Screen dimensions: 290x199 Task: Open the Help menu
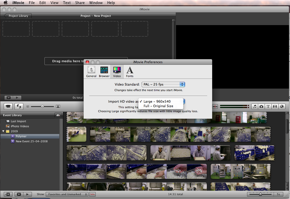coord(111,3)
